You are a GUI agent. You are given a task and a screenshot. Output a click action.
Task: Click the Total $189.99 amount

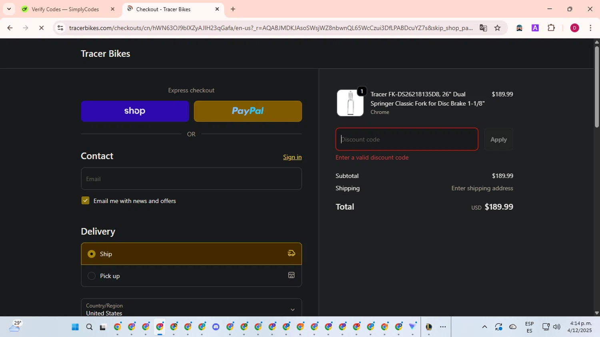[499, 207]
